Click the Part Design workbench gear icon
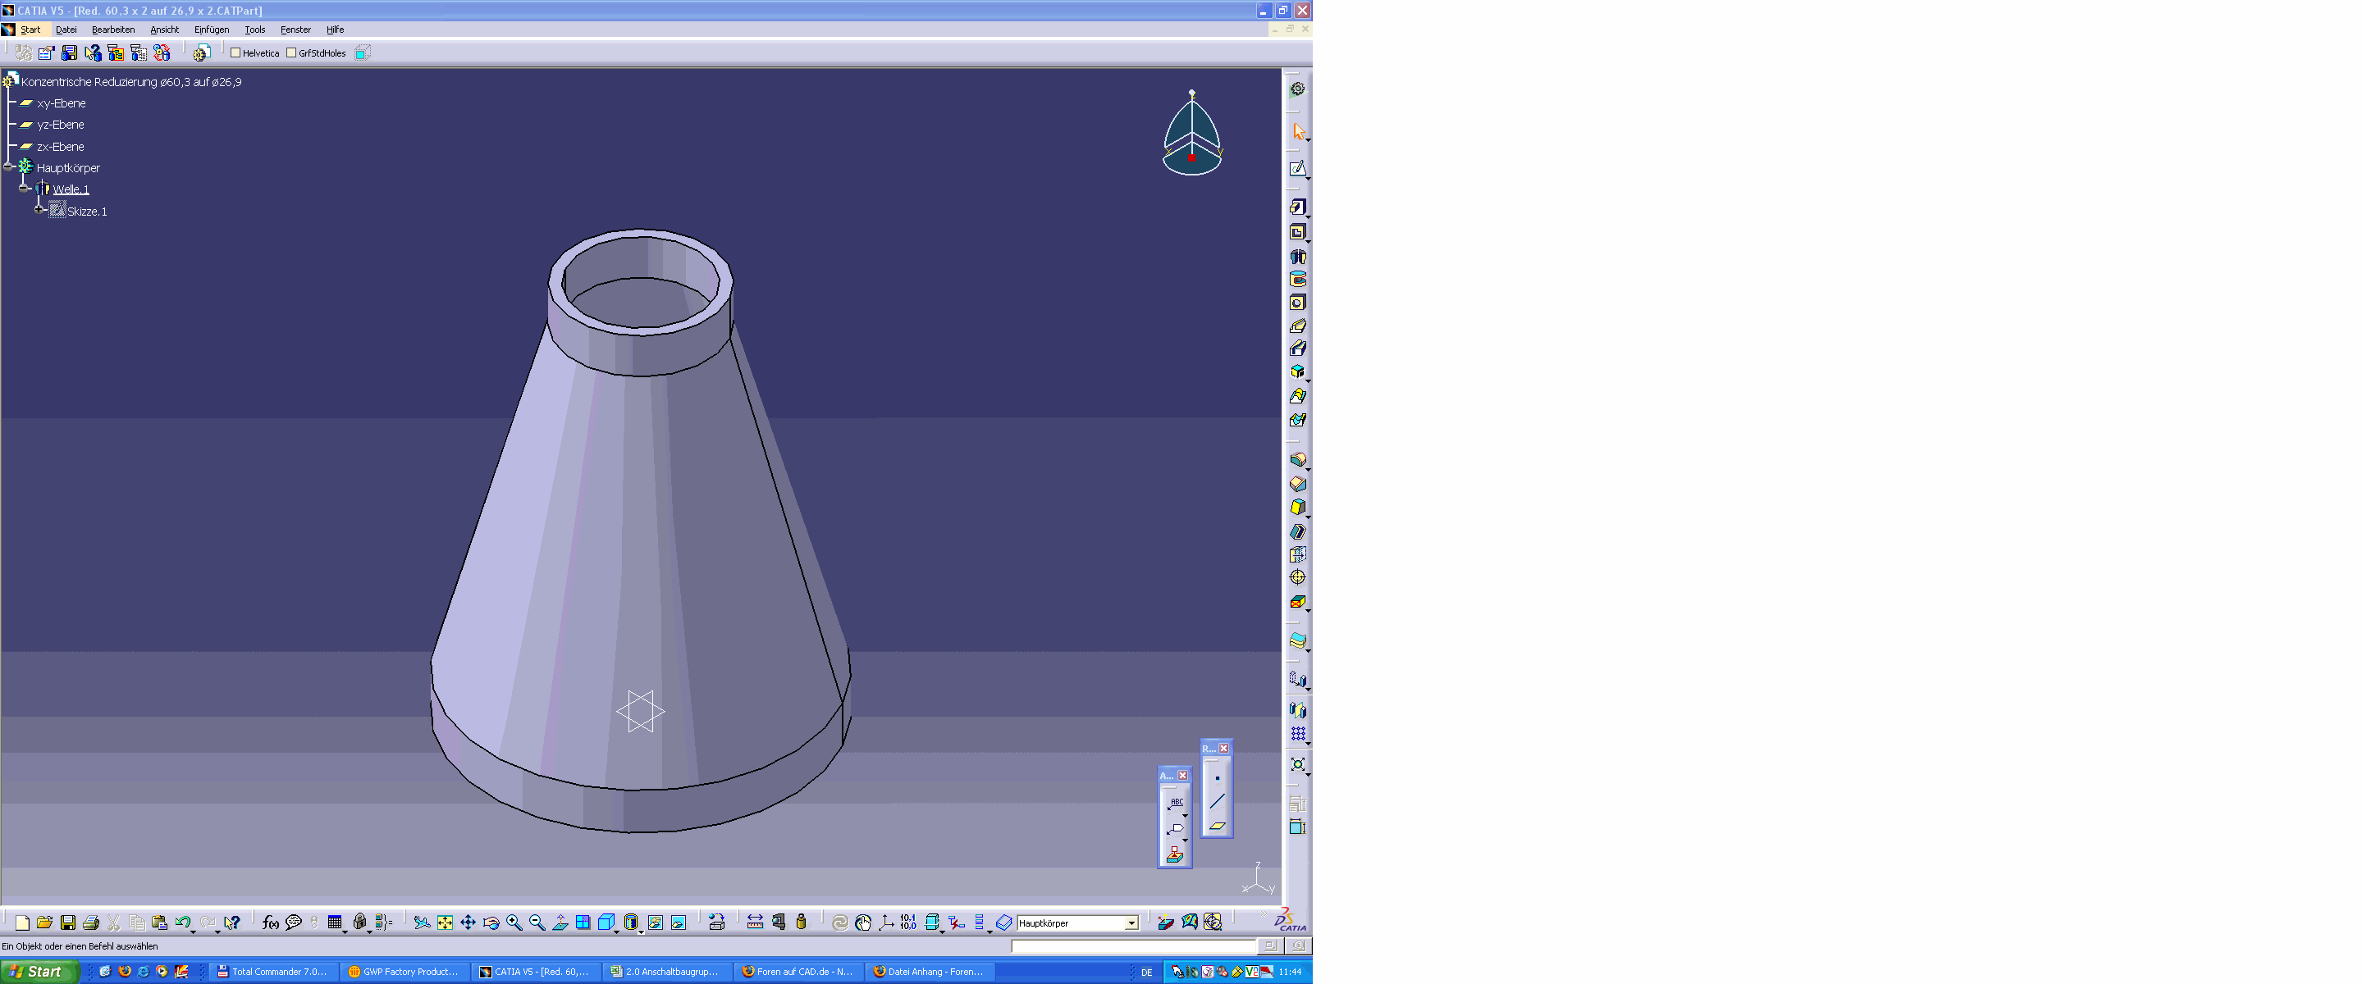Viewport: 2363px width, 984px height. [1297, 89]
